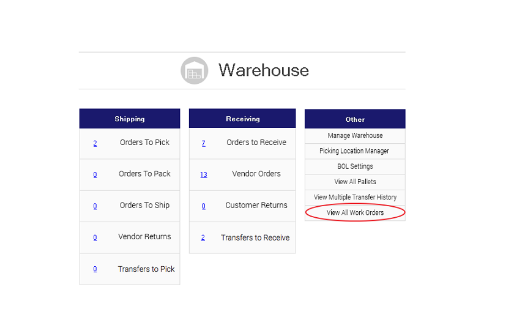The image size is (514, 328).
Task: Click the Warehouse page title
Action: point(263,70)
